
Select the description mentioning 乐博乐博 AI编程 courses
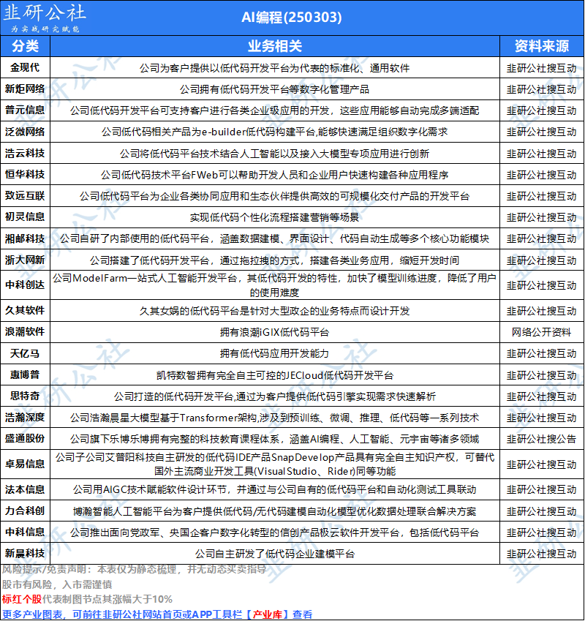pos(274,439)
